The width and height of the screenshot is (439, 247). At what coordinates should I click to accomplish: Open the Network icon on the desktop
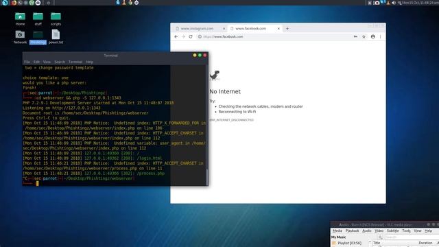(20, 37)
